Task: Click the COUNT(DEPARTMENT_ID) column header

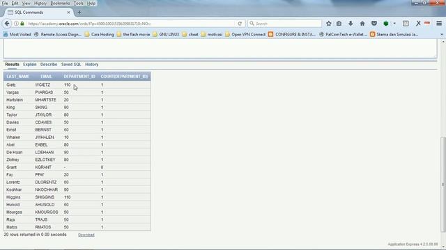Action: pyautogui.click(x=124, y=76)
